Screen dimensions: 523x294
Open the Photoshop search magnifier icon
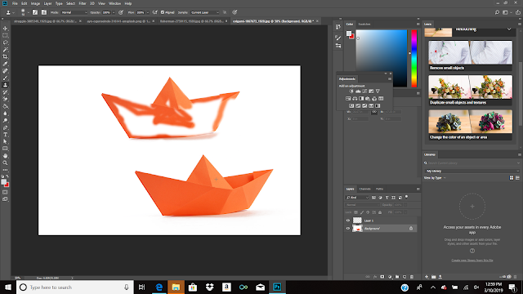[x=497, y=12]
